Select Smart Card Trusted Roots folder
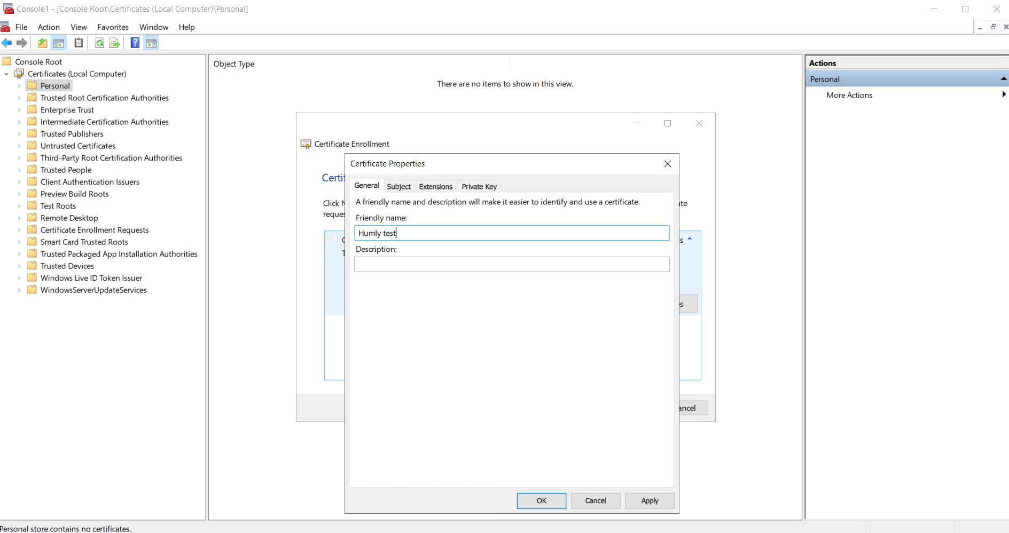The height and width of the screenshot is (533, 1009). pos(84,242)
